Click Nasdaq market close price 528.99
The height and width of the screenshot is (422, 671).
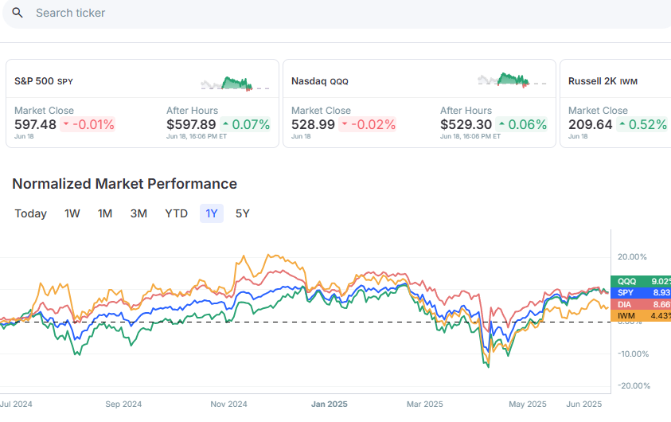[313, 124]
